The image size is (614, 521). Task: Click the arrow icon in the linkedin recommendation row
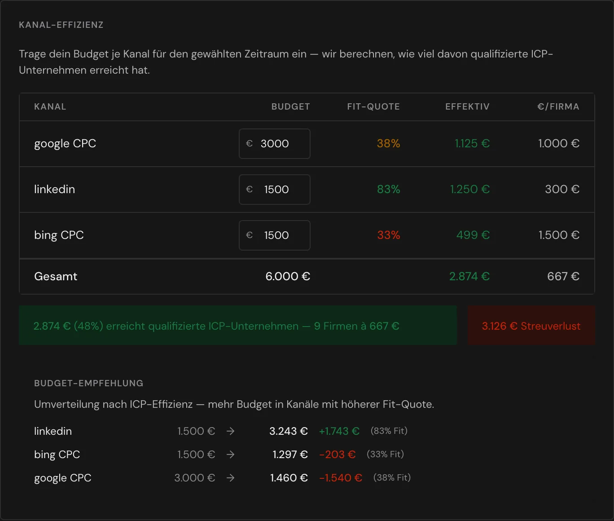click(x=230, y=431)
